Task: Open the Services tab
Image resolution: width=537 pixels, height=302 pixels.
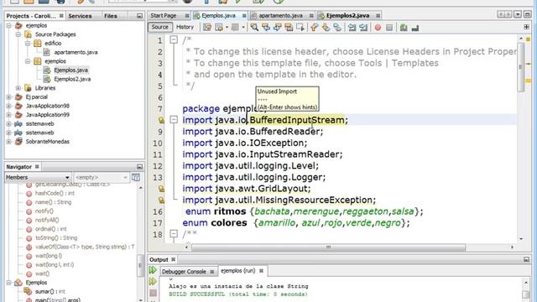Action: coord(80,16)
